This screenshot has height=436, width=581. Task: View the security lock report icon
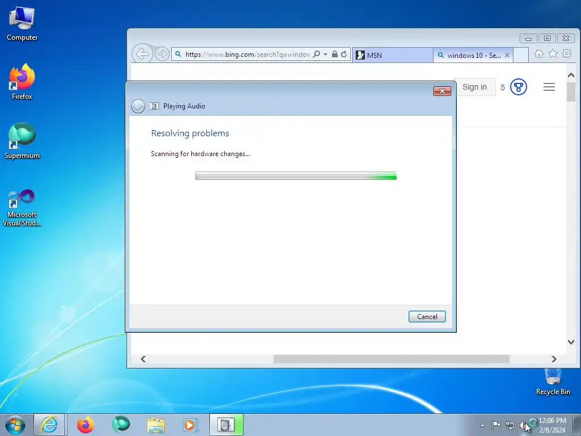(x=335, y=54)
